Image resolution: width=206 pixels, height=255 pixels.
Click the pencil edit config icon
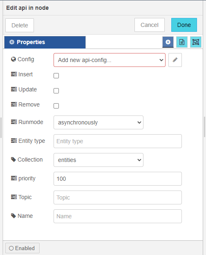(x=175, y=60)
